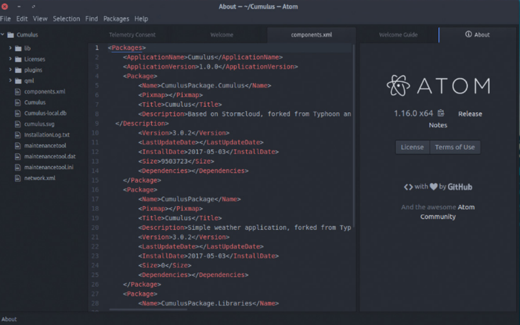520x325 pixels.
Task: Click the info icon on About tab
Action: (x=468, y=34)
